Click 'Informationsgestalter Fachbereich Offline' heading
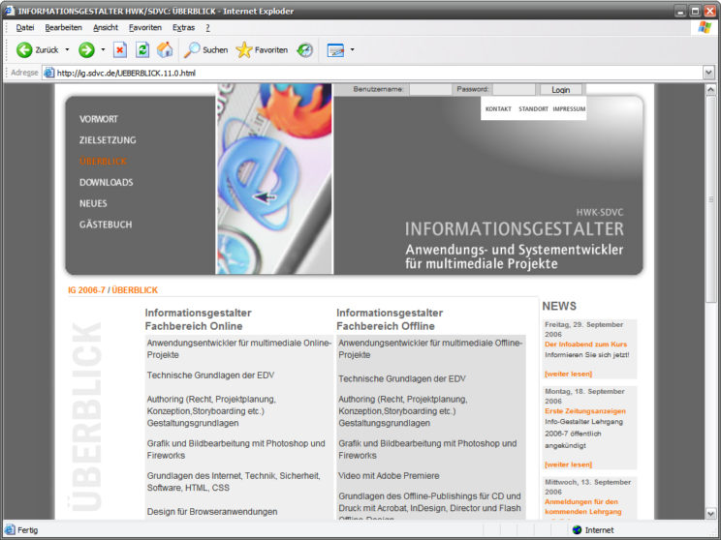 click(390, 319)
